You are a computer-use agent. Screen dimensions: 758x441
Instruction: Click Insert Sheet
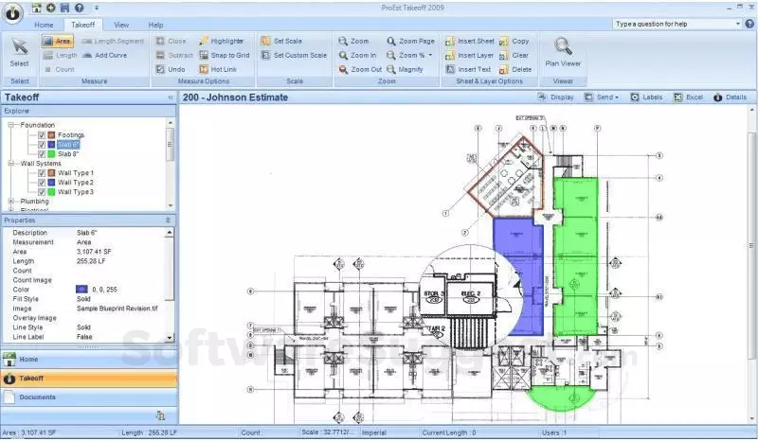click(x=469, y=41)
